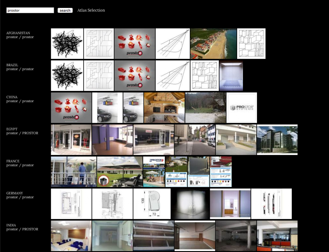Open the forest riverbank photo in China row
Screen dimensions: 329x252
[x=205, y=108]
